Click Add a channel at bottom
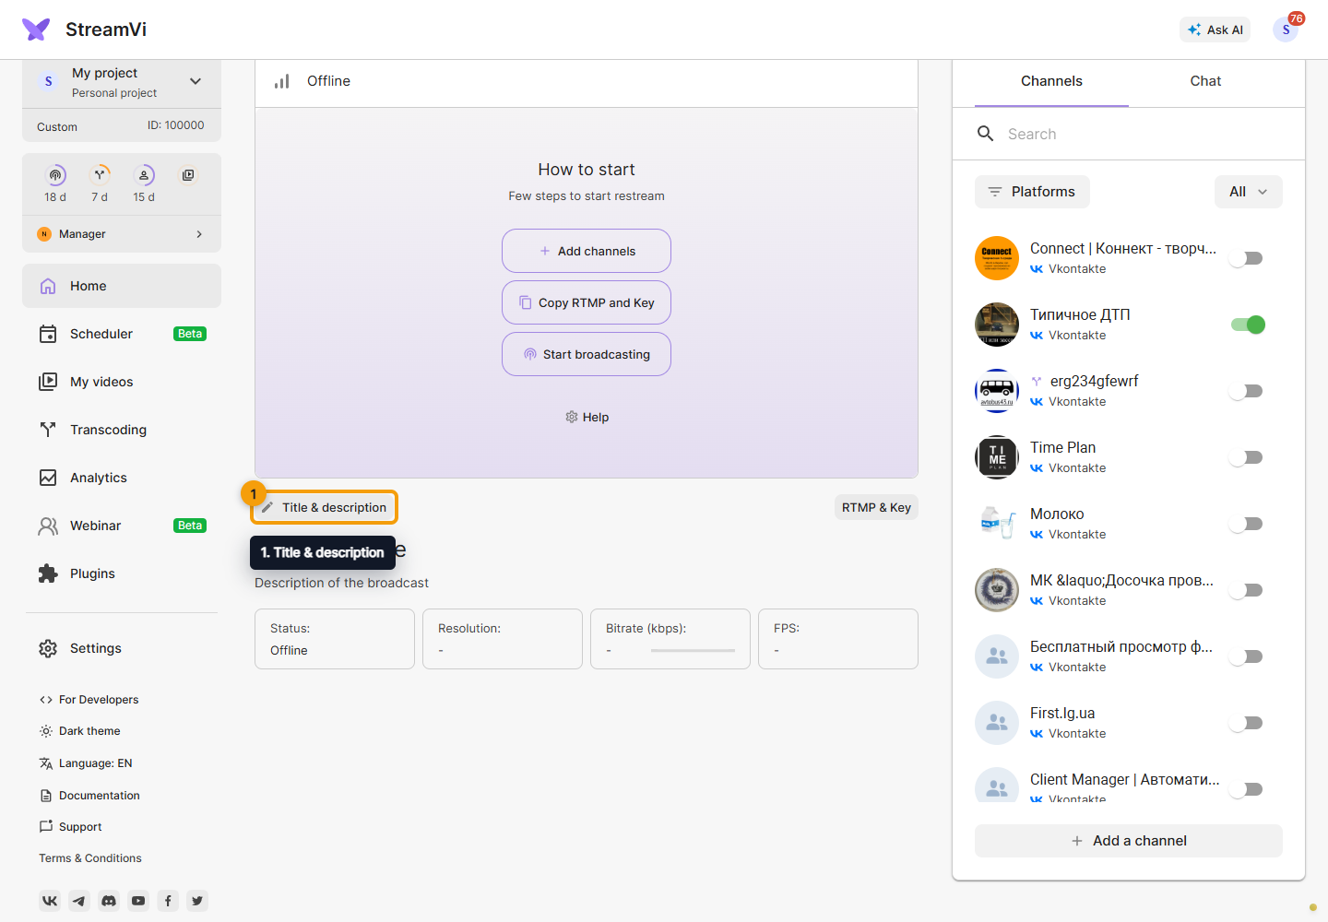Screen dimensions: 1328x922 click(x=1129, y=841)
